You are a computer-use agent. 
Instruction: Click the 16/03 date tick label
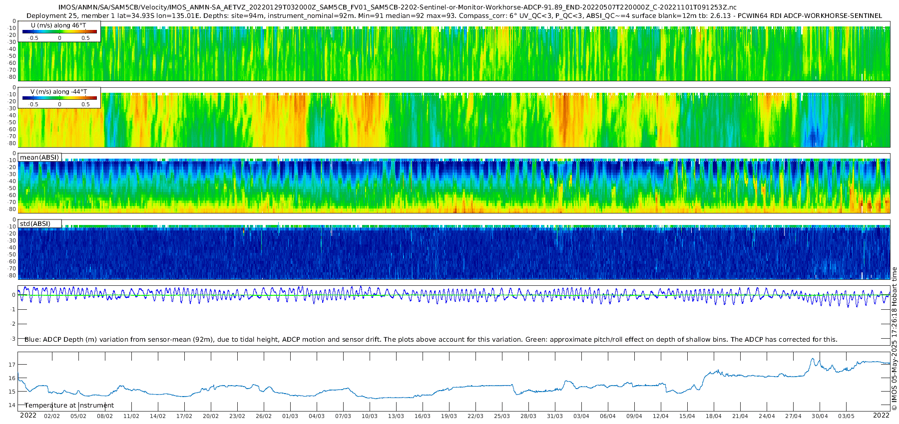(x=423, y=416)
